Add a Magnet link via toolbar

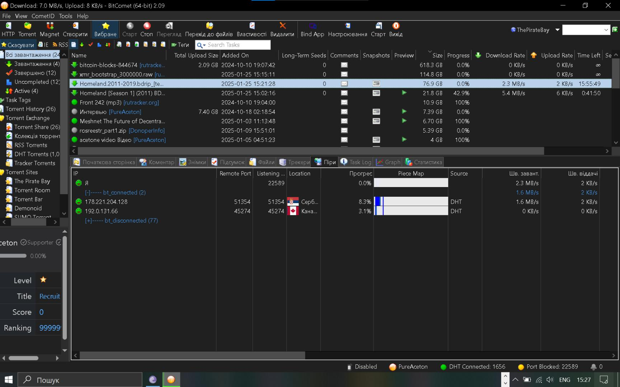50,29
